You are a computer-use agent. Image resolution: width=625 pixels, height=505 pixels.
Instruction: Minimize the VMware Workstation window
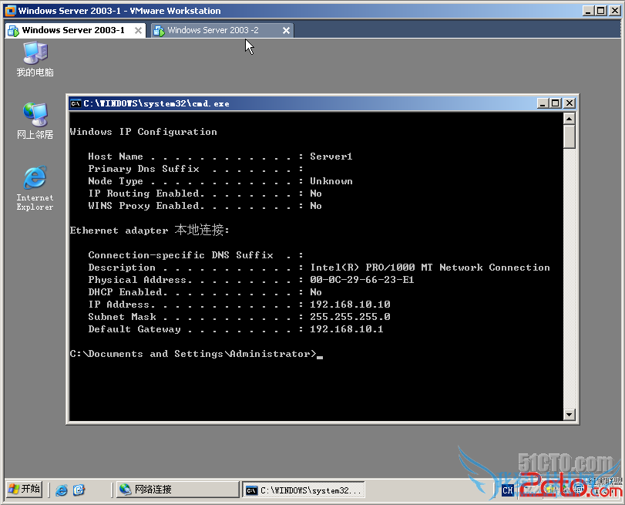[x=588, y=10]
